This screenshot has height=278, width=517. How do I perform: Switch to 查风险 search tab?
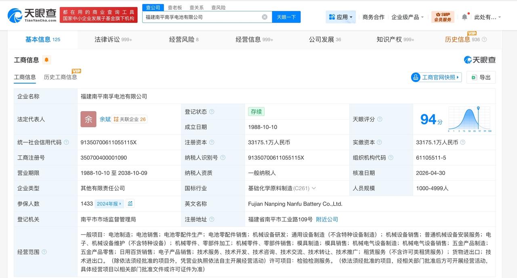219,8
